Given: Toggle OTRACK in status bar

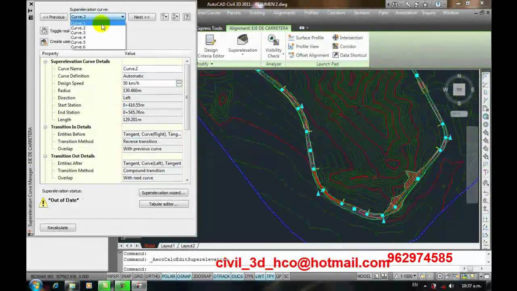Looking at the screenshot, I should point(221,276).
